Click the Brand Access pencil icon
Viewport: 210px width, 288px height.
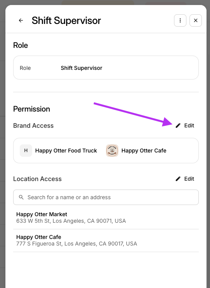178,125
